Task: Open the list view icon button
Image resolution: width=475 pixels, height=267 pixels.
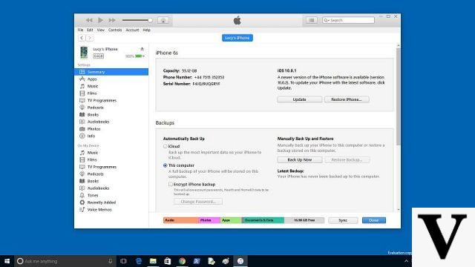Action: tap(312, 20)
